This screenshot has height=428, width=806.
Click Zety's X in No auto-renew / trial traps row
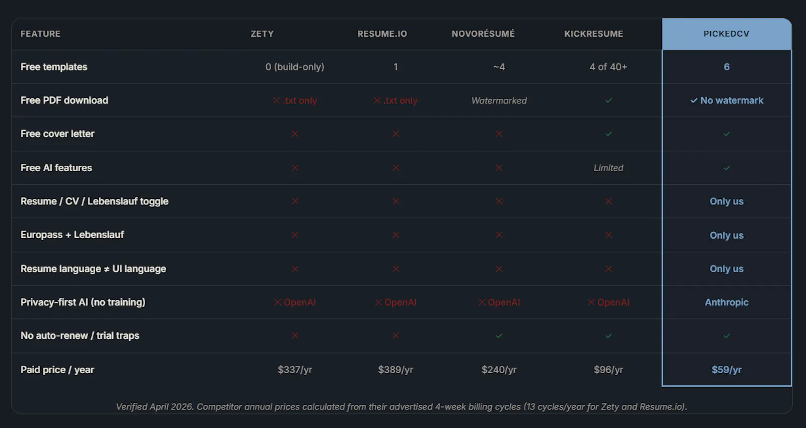point(295,336)
